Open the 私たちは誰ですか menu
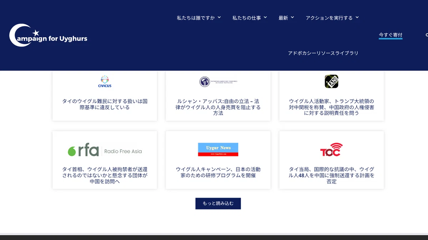The width and height of the screenshot is (428, 240). pos(196,18)
